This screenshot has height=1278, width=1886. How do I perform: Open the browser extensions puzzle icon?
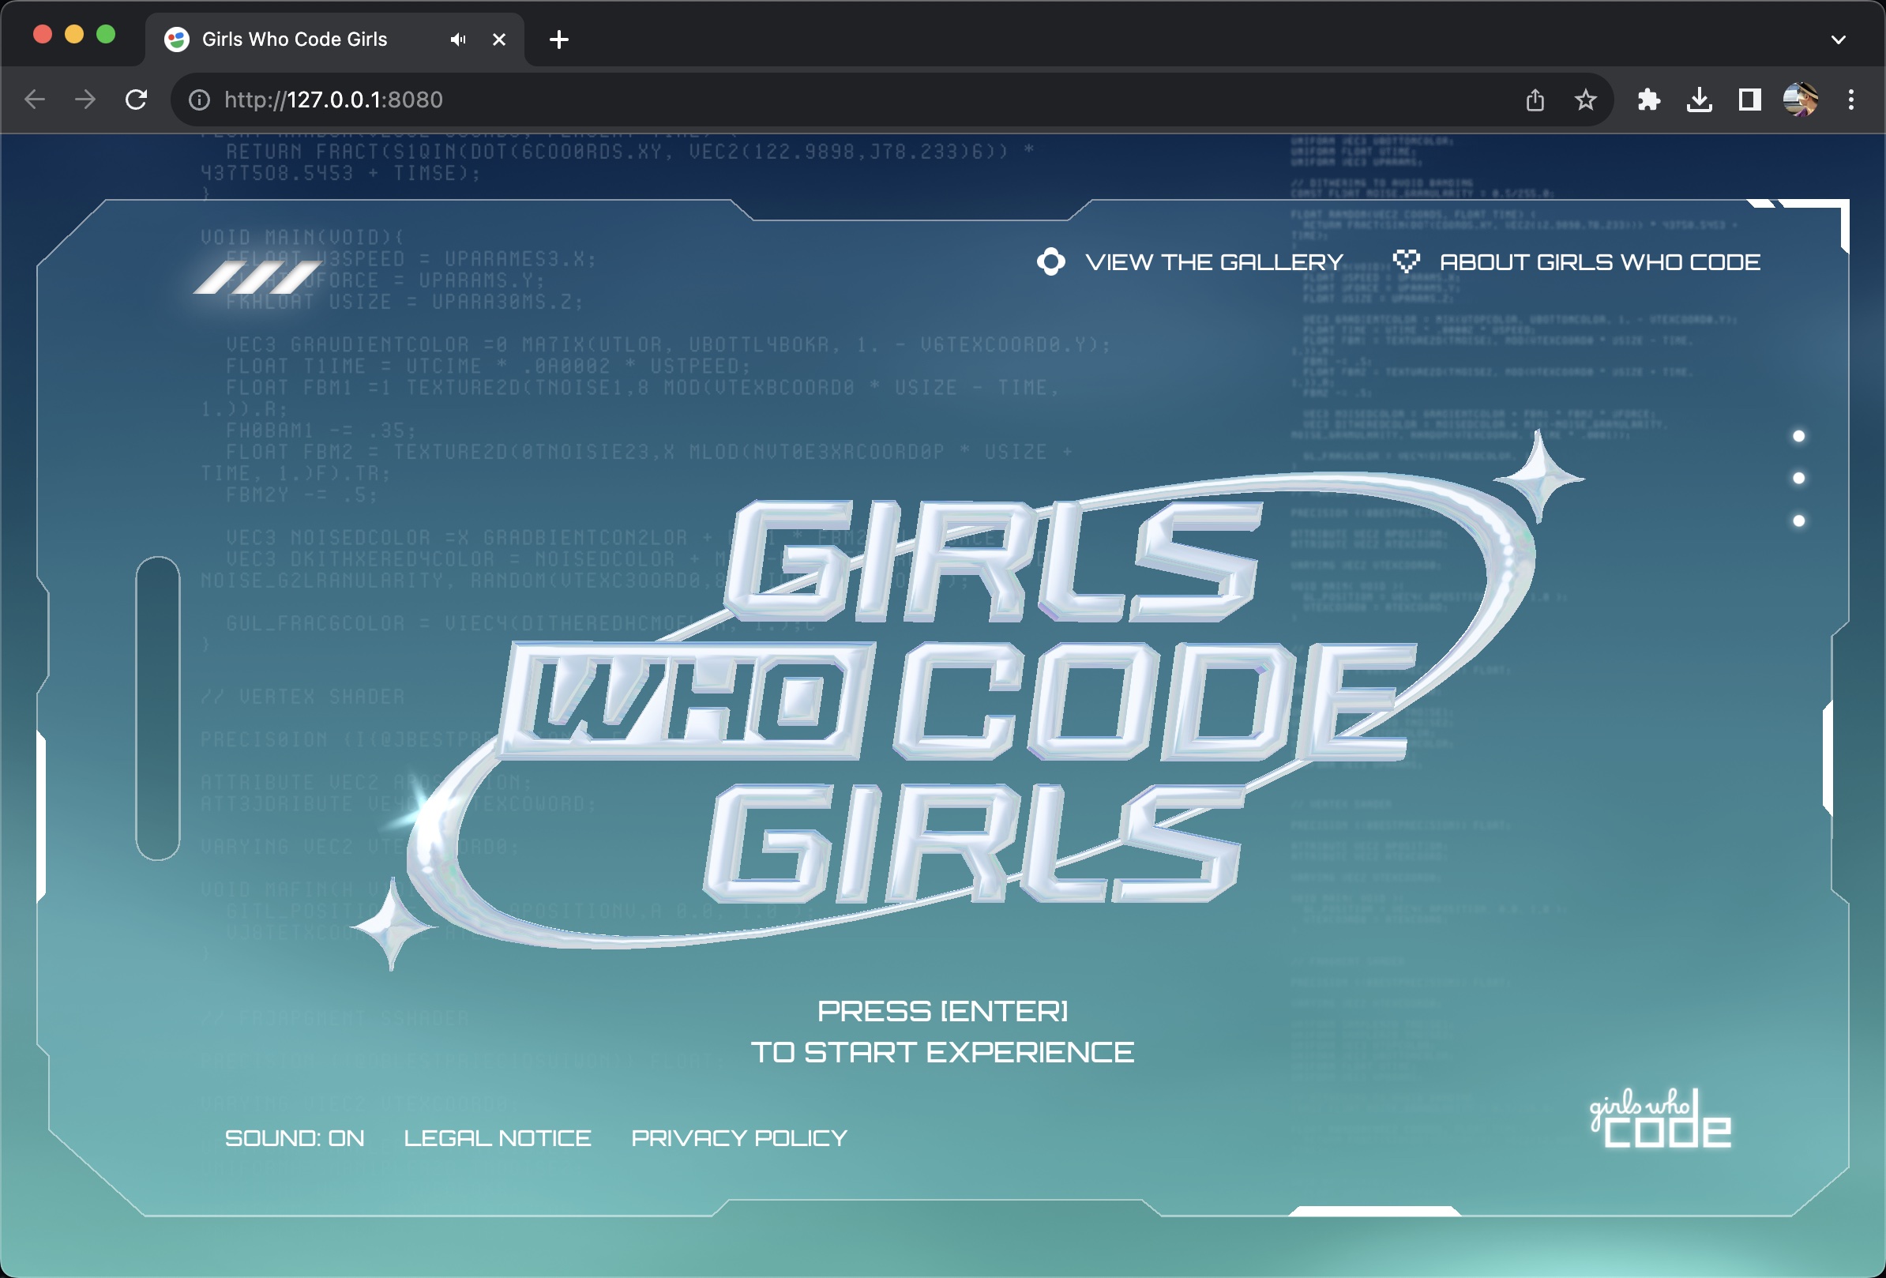tap(1648, 100)
